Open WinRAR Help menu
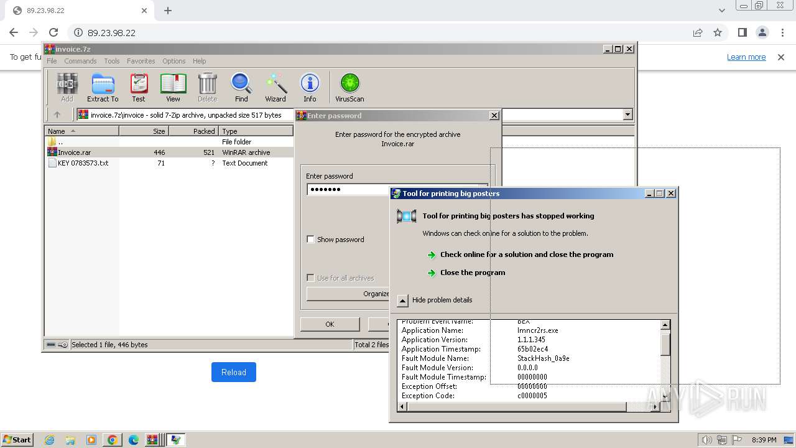This screenshot has width=796, height=448. point(199,61)
